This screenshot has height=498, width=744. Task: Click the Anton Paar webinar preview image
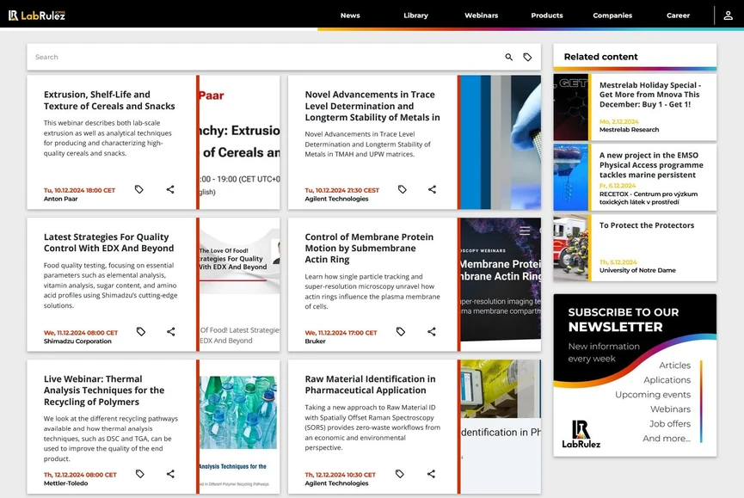(240, 142)
